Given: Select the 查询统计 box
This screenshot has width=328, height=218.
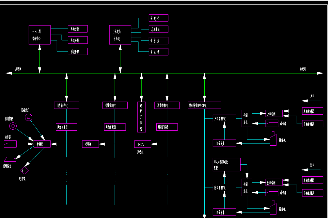Looking at the screenshot, I should 78,29.
